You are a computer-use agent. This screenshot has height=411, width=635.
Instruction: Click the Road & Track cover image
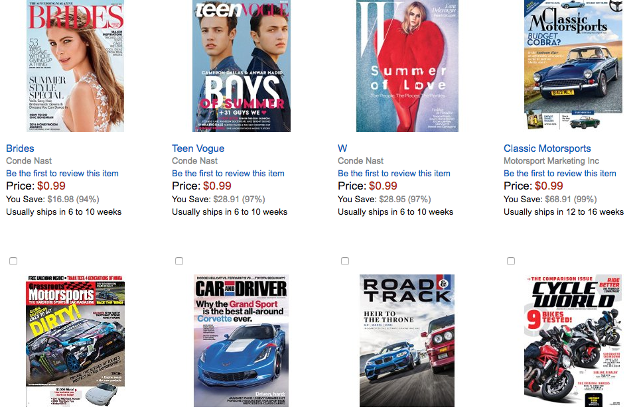[x=407, y=340]
